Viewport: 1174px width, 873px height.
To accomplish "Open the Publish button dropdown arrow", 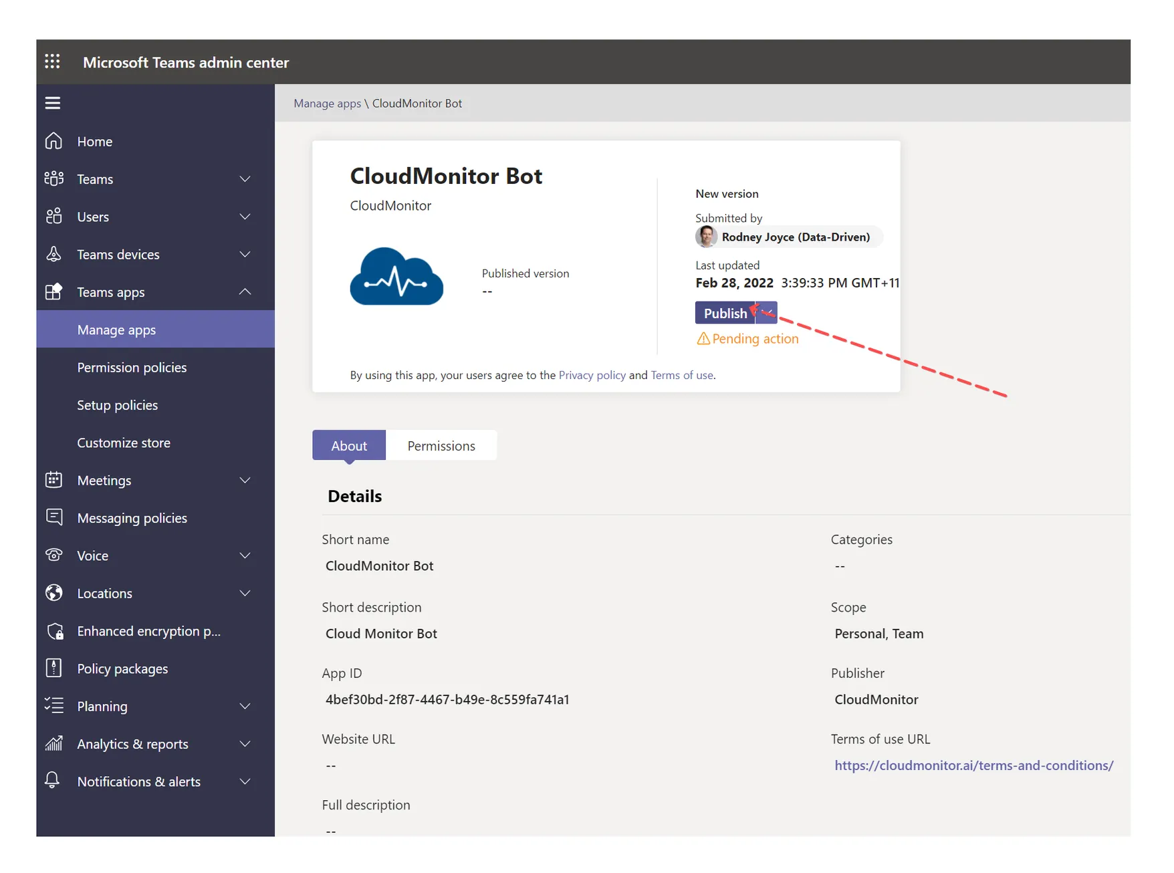I will [x=767, y=313].
